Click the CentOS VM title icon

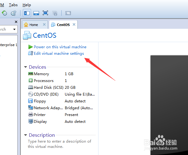click(x=27, y=35)
